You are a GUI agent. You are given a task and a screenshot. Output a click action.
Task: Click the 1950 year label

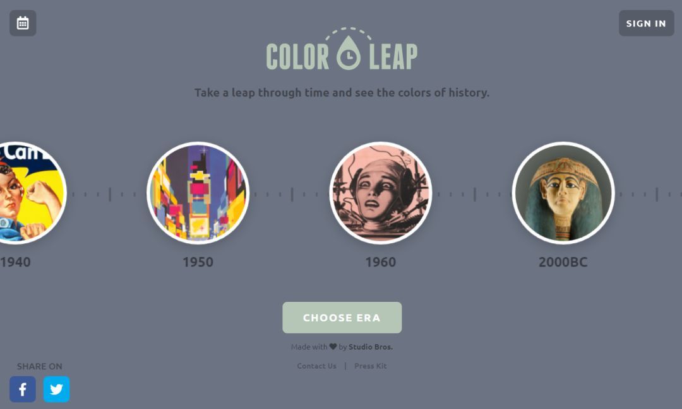point(198,262)
